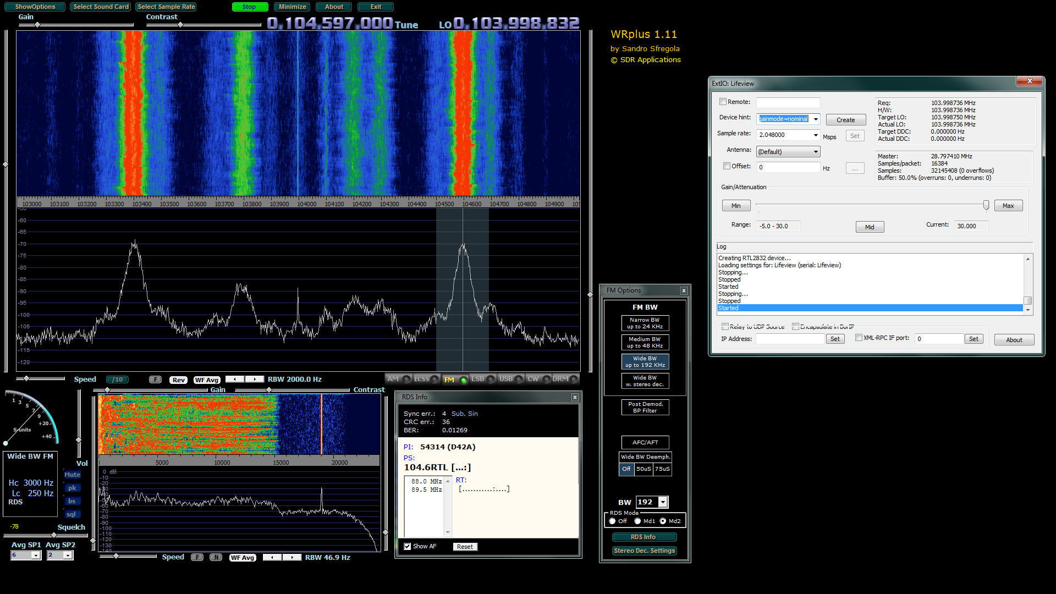This screenshot has width=1056, height=594.
Task: Open Select Sound Card menu
Action: pyautogui.click(x=101, y=7)
